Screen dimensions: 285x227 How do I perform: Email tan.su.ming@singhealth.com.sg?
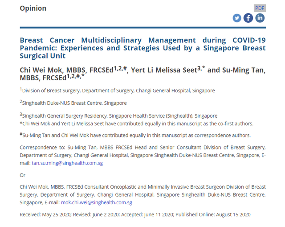tap(67, 163)
